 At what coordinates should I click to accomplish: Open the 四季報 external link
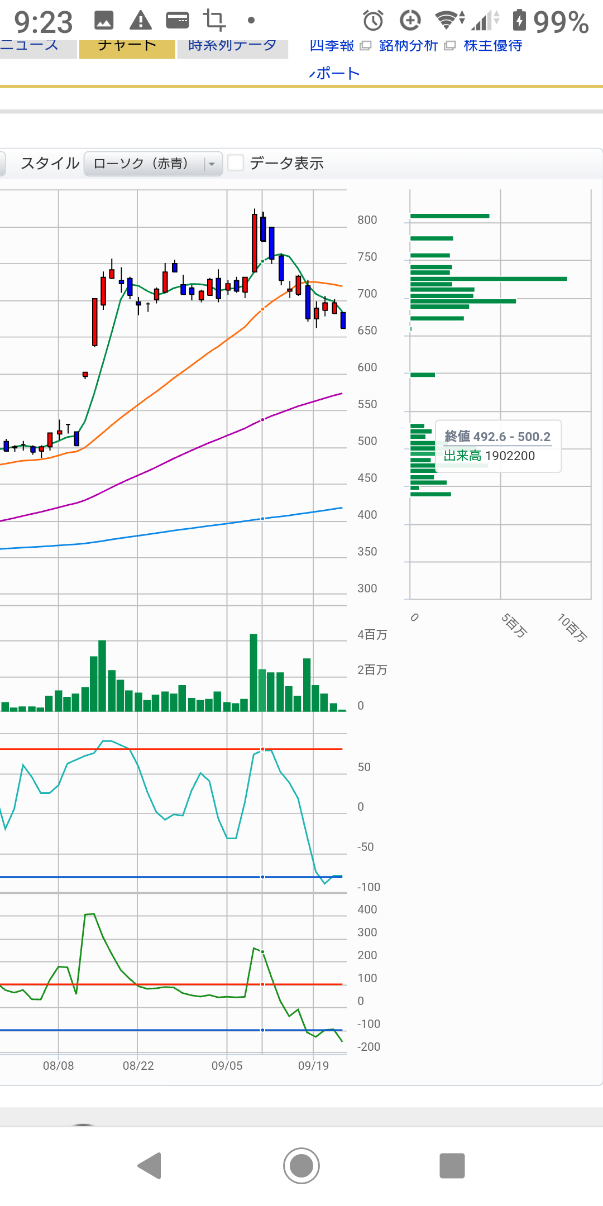coord(332,46)
